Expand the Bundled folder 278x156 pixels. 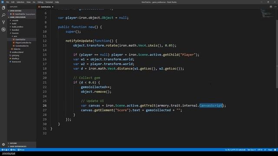click(15, 30)
